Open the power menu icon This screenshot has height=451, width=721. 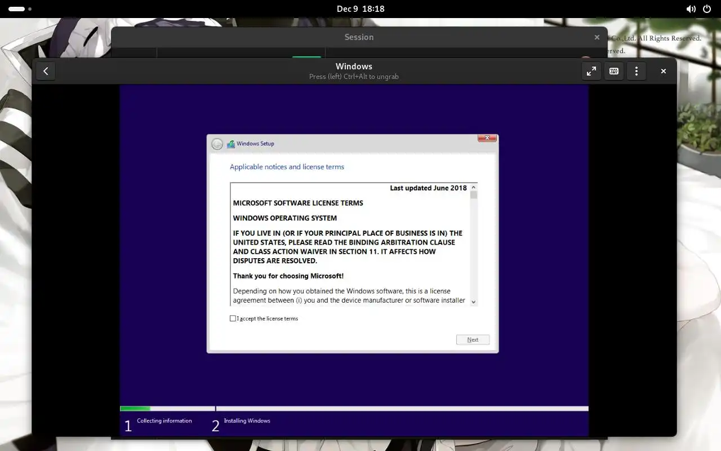[707, 9]
